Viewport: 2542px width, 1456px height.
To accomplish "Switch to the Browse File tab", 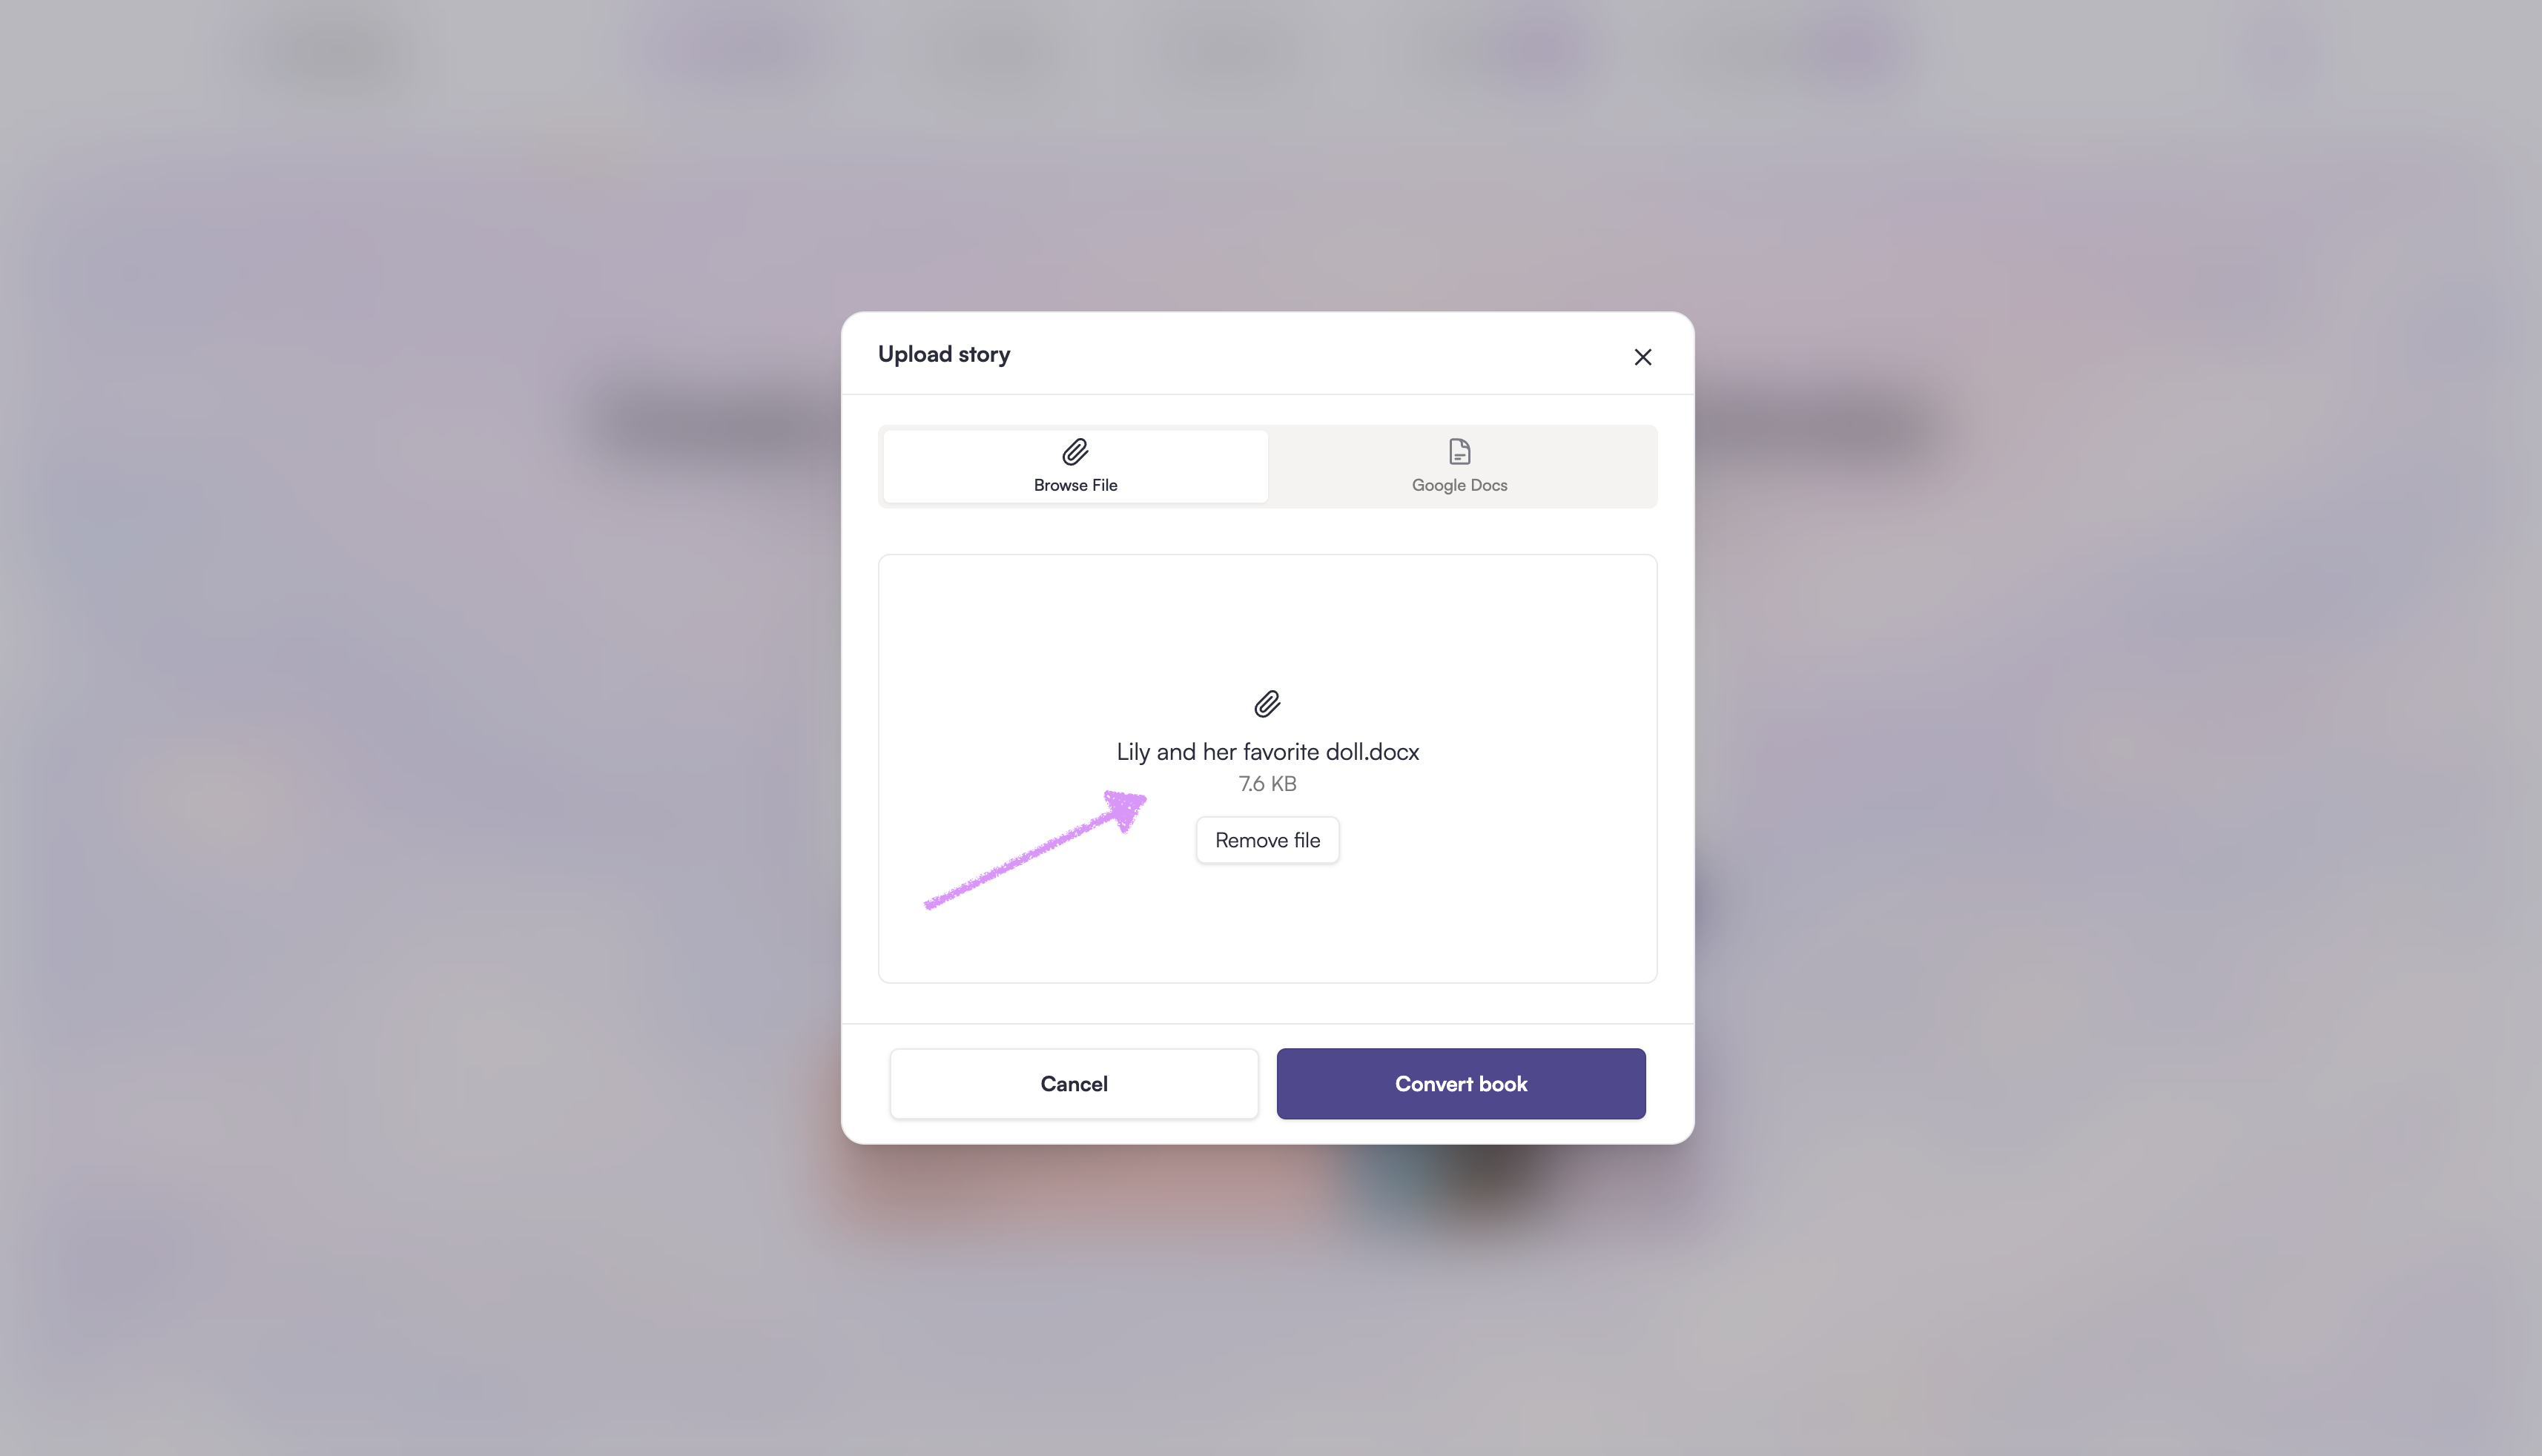I will coord(1075,466).
